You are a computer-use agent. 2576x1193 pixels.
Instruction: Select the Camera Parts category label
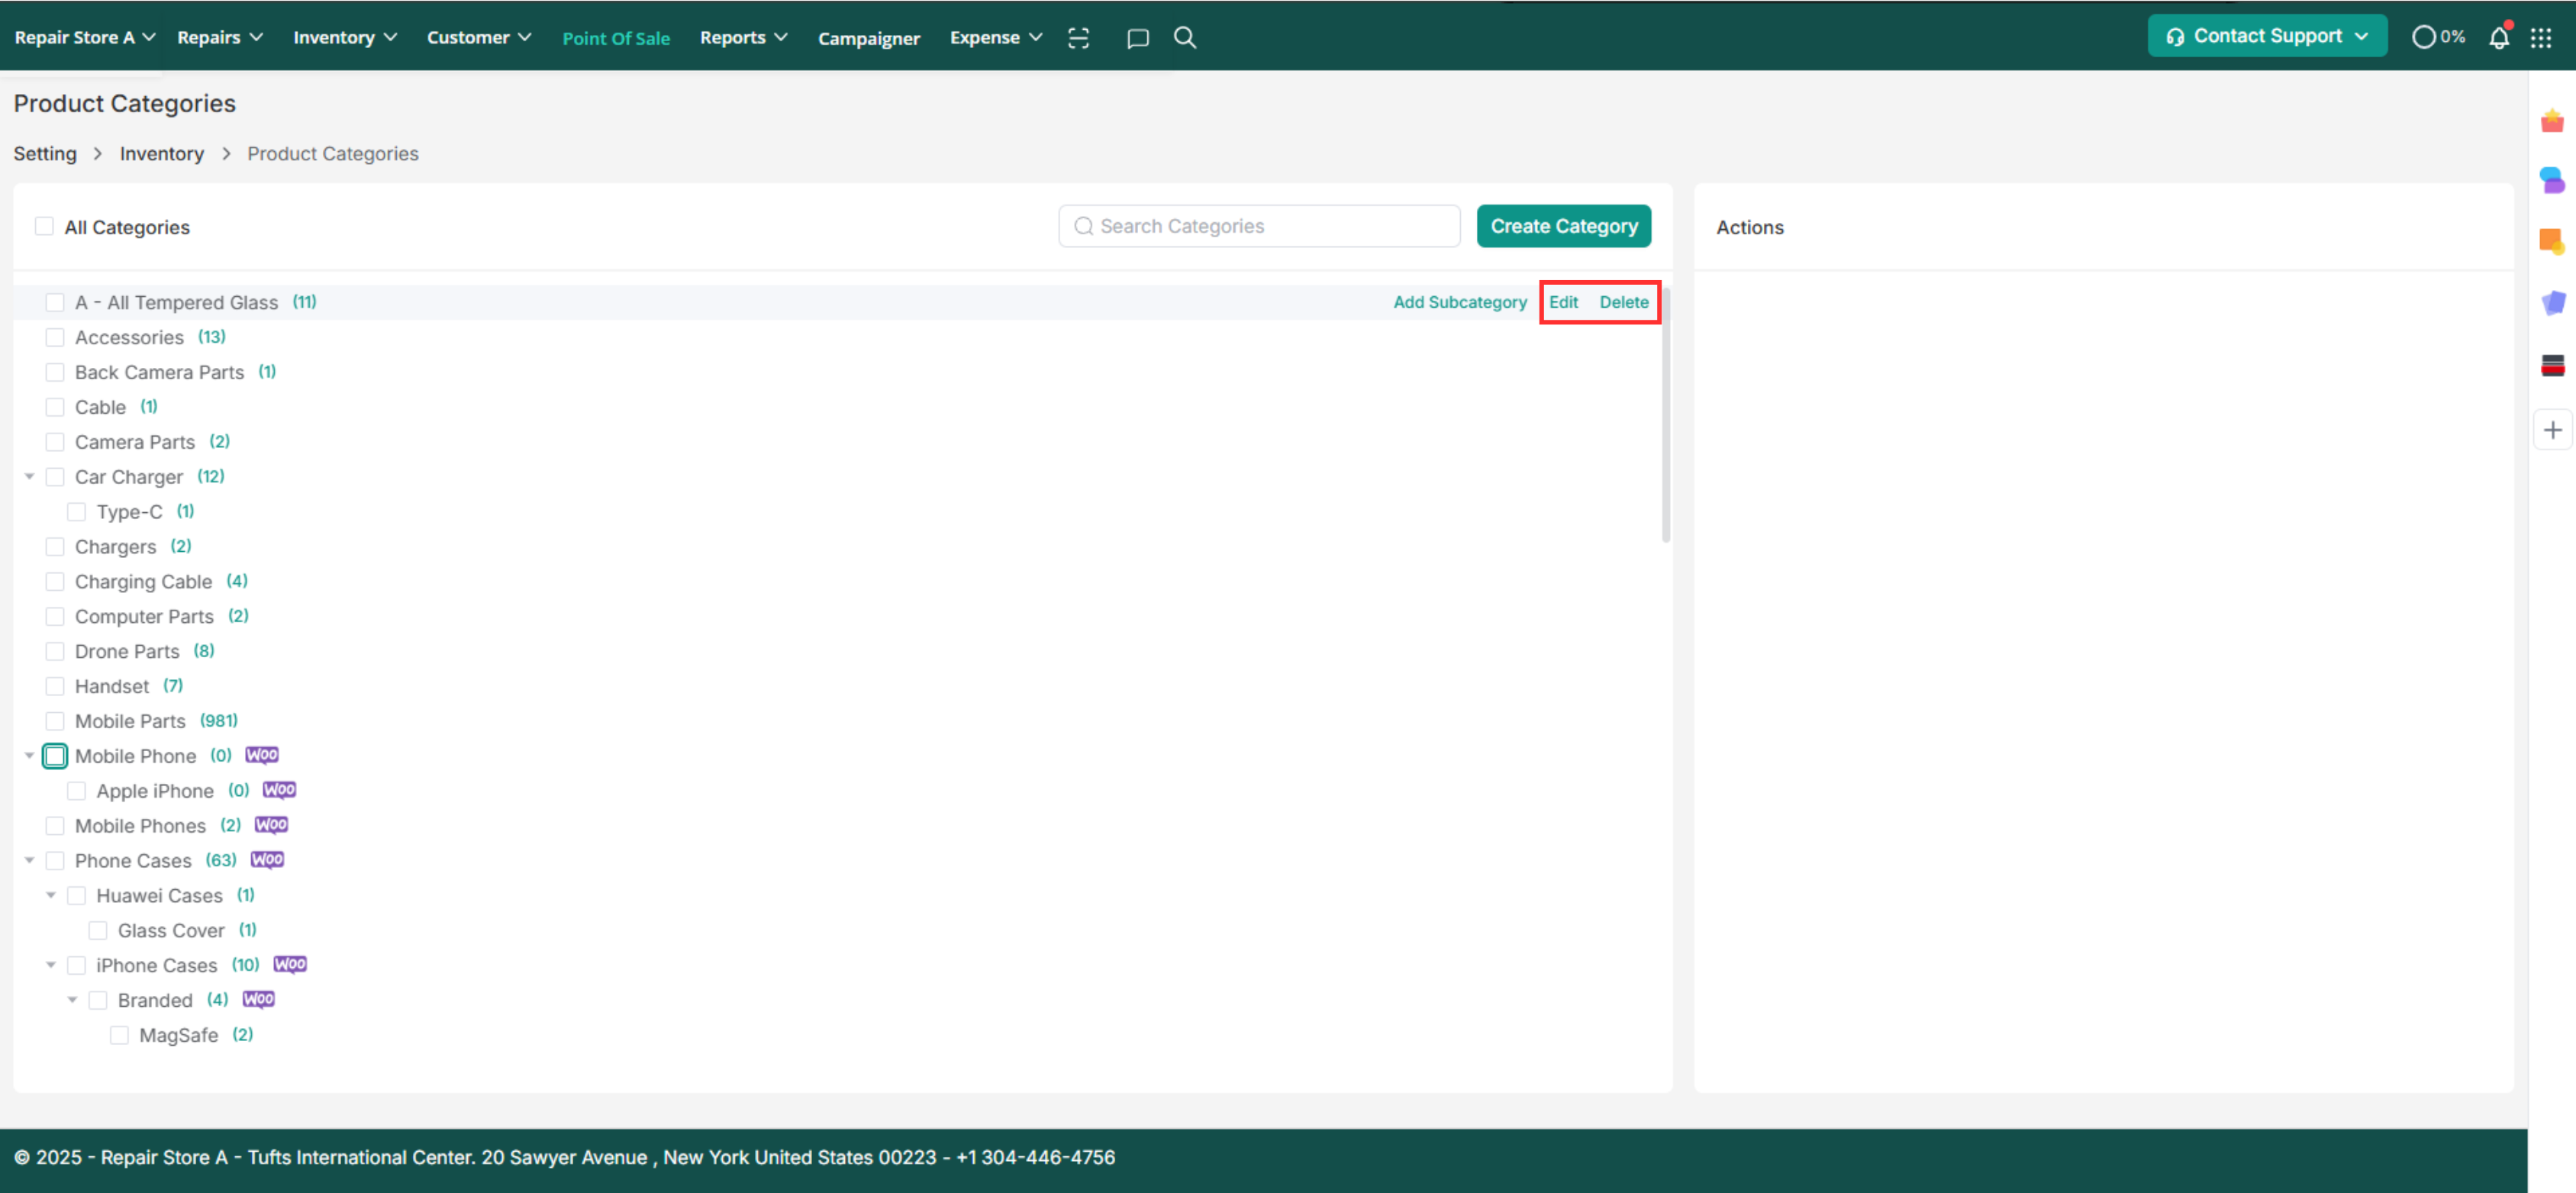click(135, 442)
